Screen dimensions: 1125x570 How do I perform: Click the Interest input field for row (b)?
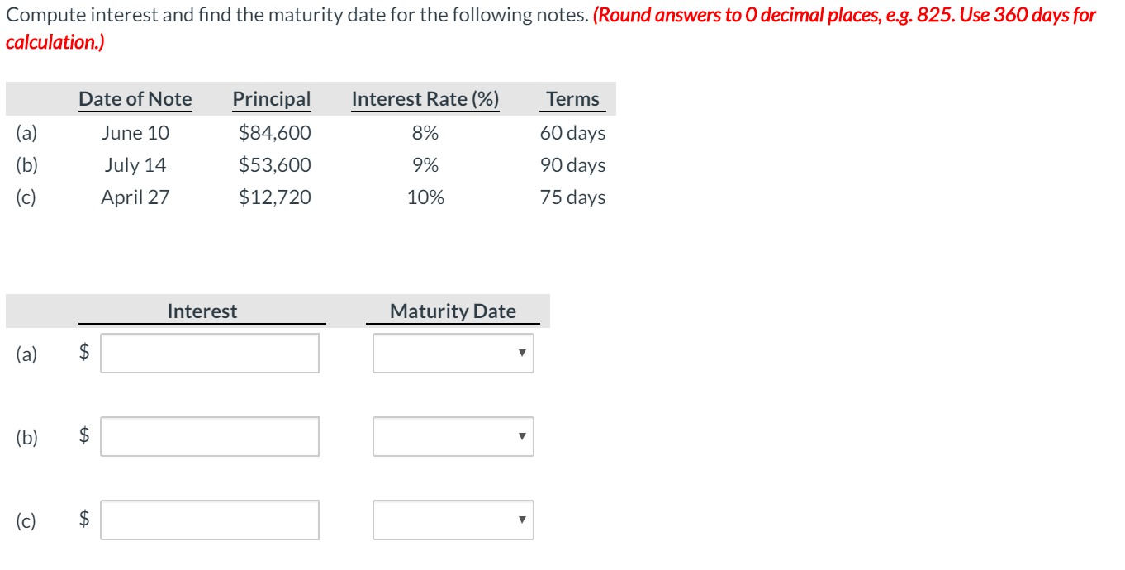pos(209,436)
